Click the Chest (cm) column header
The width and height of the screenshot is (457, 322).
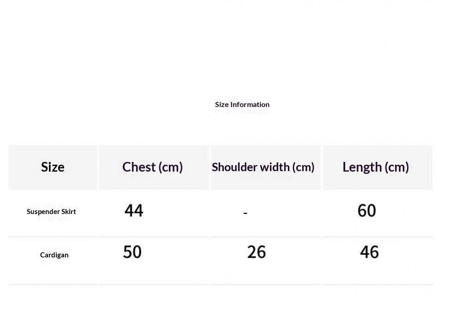tap(152, 167)
